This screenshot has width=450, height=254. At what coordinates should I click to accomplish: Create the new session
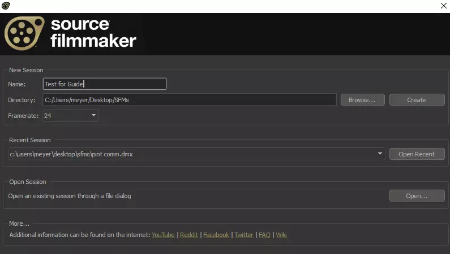(417, 100)
